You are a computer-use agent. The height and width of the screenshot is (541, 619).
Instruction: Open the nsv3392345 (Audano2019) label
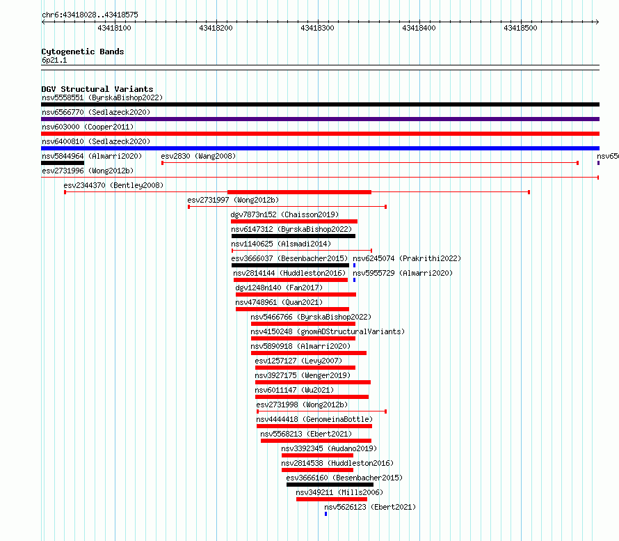pos(329,448)
